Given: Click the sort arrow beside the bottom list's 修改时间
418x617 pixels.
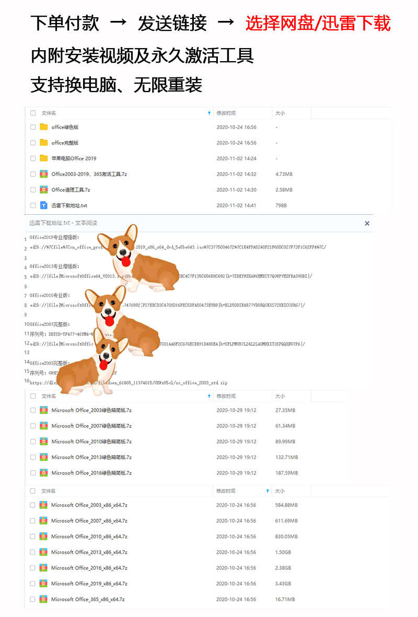Looking at the screenshot, I should pyautogui.click(x=268, y=491).
